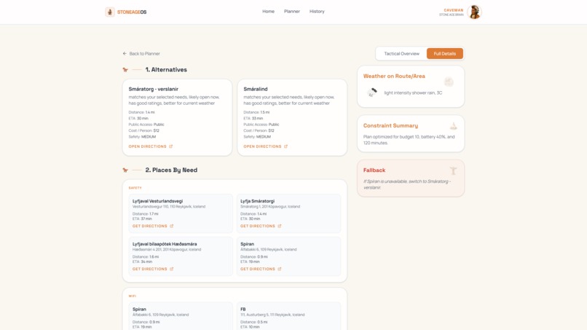Click the StoneAgeOS logo icon

pos(110,12)
